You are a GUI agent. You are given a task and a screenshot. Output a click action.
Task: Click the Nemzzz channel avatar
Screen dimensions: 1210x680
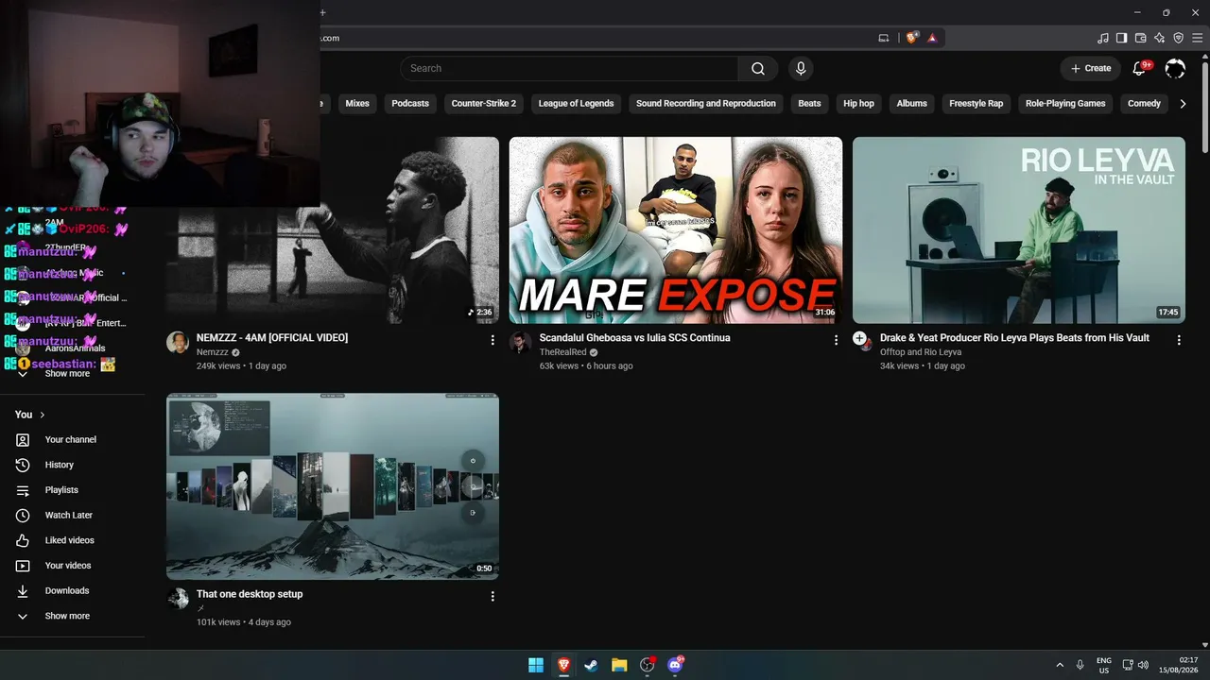click(x=178, y=342)
